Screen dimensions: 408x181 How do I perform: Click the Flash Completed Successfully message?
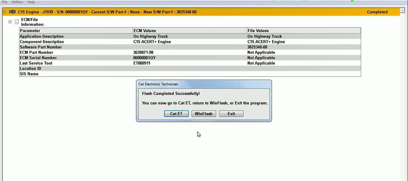click(171, 94)
